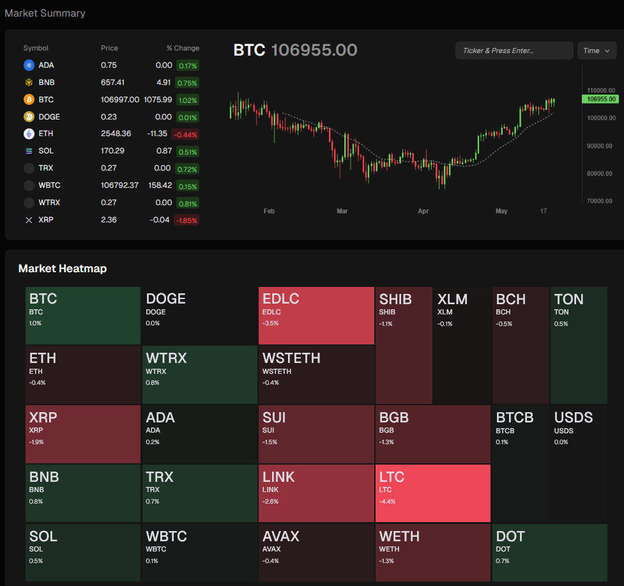Open the WTRX heatmap tile
The width and height of the screenshot is (624, 586).
pyautogui.click(x=200, y=374)
